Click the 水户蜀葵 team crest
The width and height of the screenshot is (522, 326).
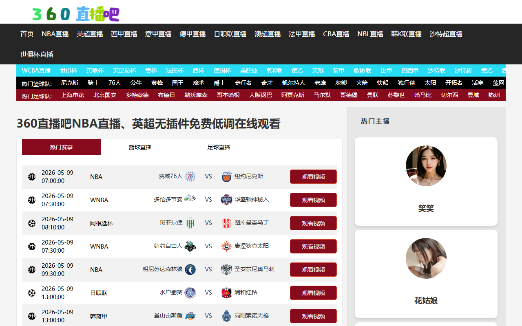pyautogui.click(x=190, y=293)
